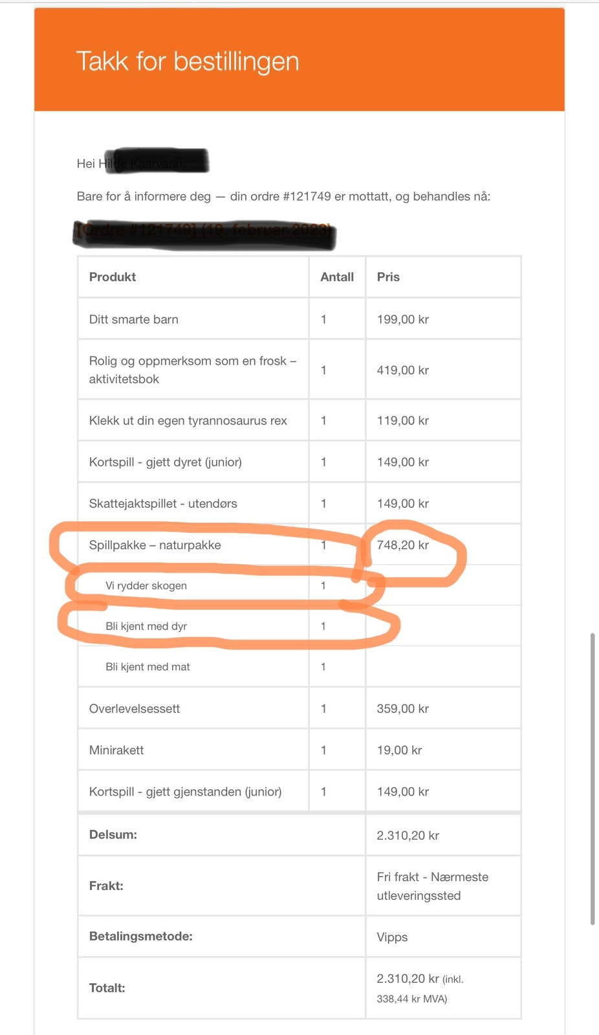Click the 'Bli kjent med dyr' sub-item
Viewport: 599px width, 1035px height.
[x=146, y=626]
